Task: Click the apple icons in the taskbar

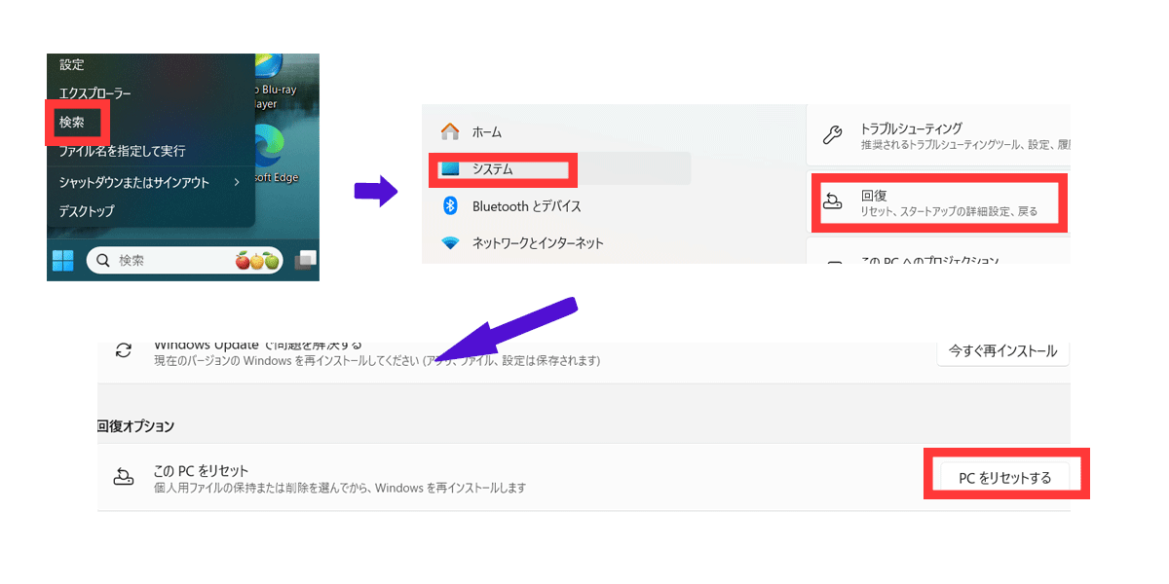Action: click(x=257, y=260)
